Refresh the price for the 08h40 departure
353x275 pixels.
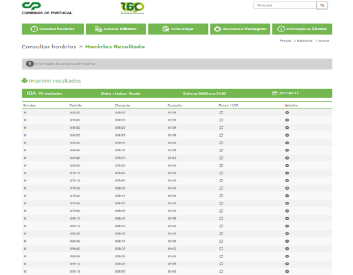click(x=221, y=241)
